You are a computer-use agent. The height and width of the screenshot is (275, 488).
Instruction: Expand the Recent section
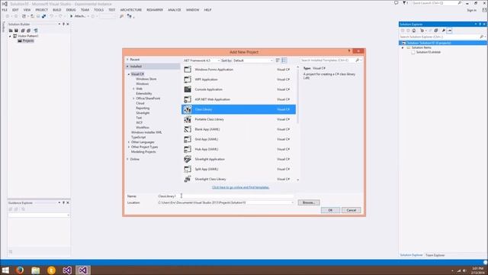(127, 60)
